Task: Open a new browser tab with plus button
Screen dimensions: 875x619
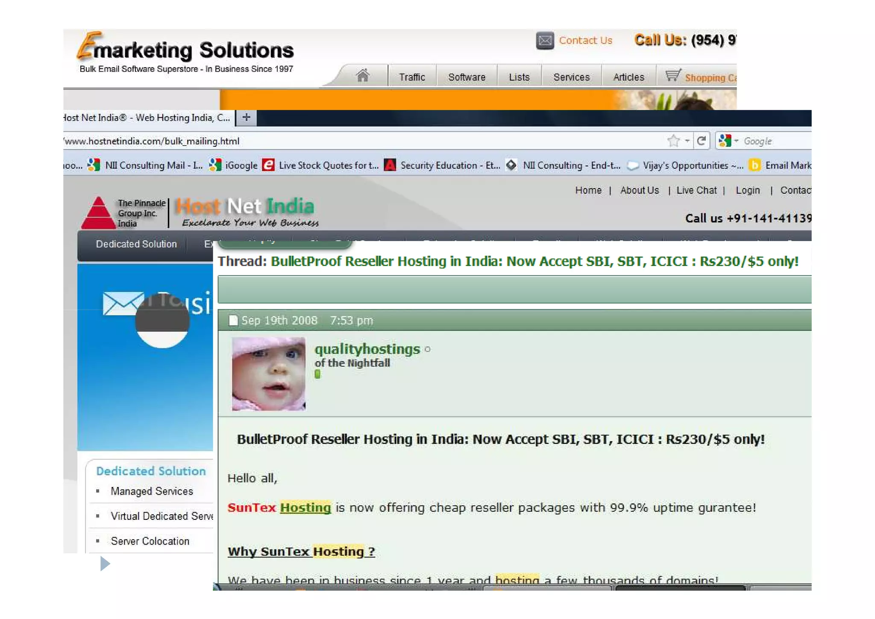Action: click(246, 118)
